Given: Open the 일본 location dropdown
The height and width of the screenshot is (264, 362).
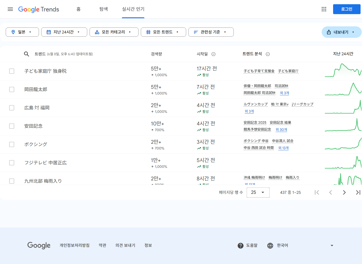Looking at the screenshot, I should click(22, 32).
